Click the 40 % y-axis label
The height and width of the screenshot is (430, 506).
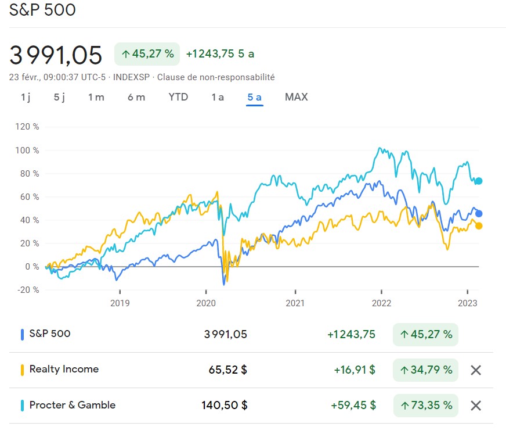[30, 220]
